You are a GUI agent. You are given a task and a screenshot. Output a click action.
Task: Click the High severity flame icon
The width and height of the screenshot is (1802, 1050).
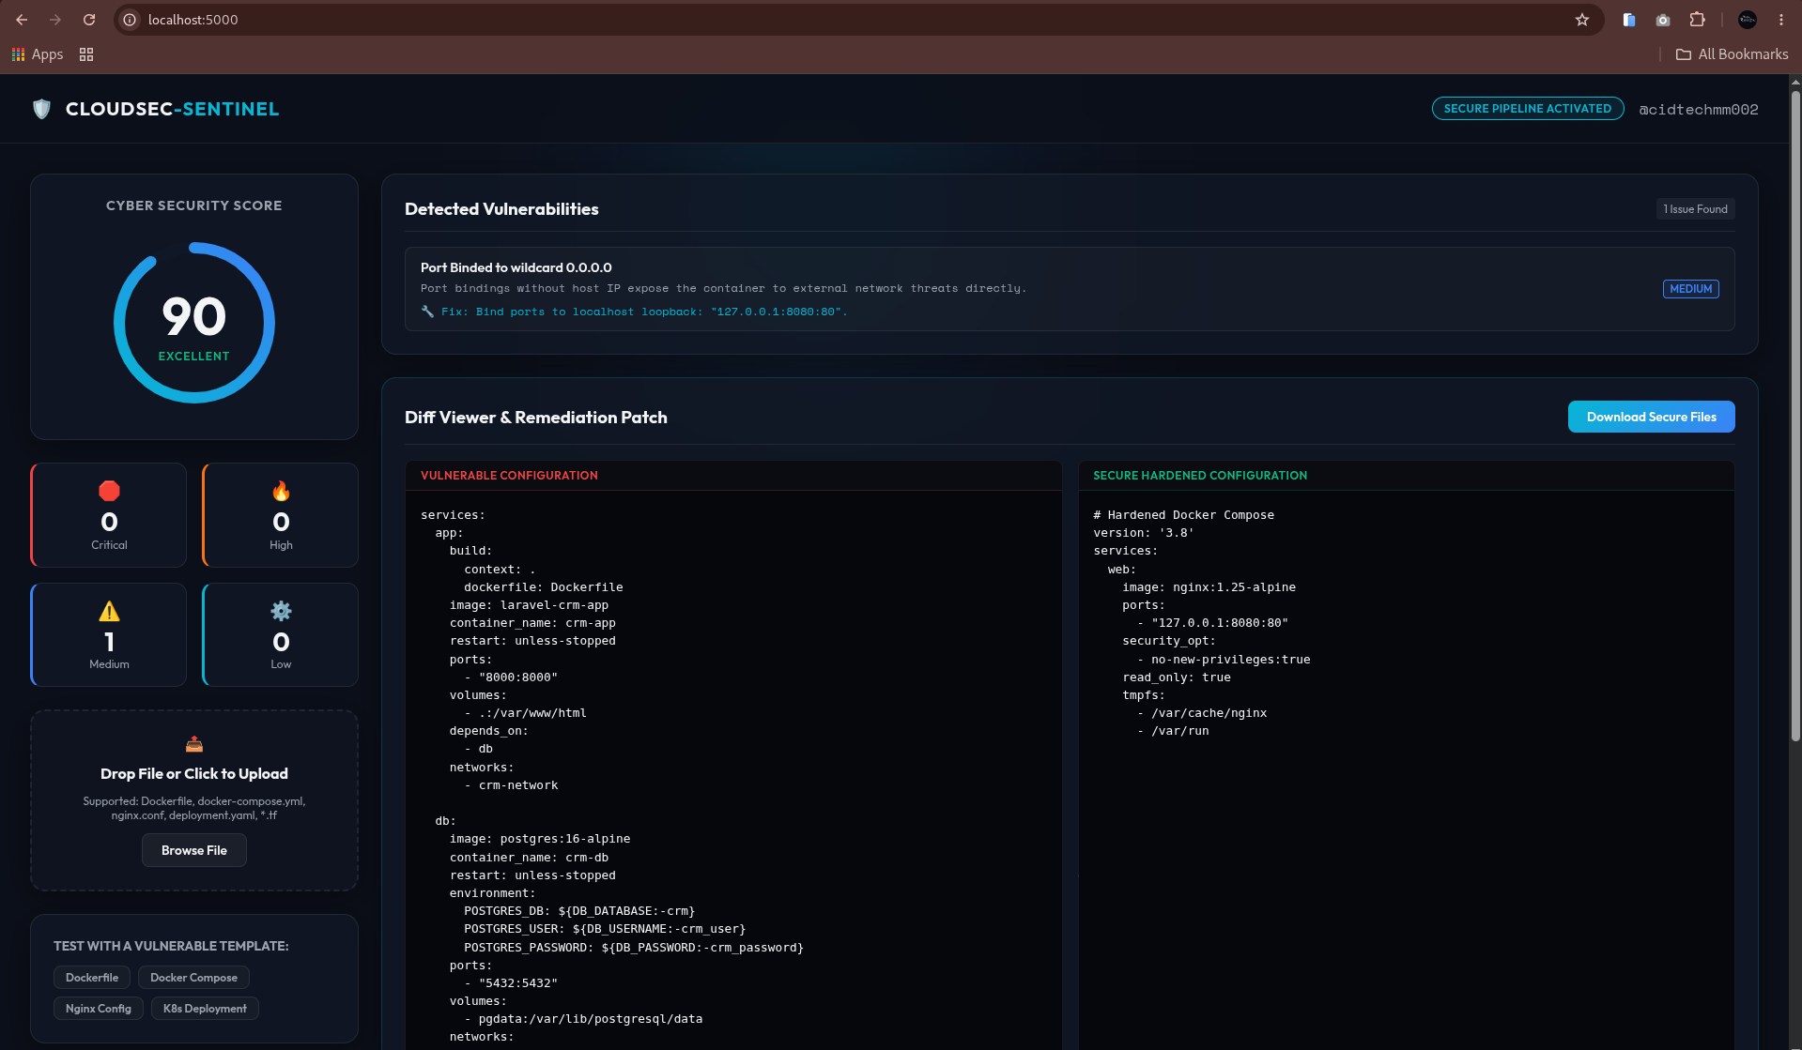coord(281,491)
